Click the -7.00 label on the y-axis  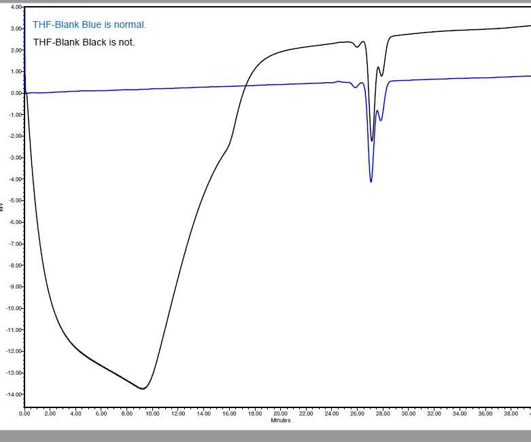point(15,244)
